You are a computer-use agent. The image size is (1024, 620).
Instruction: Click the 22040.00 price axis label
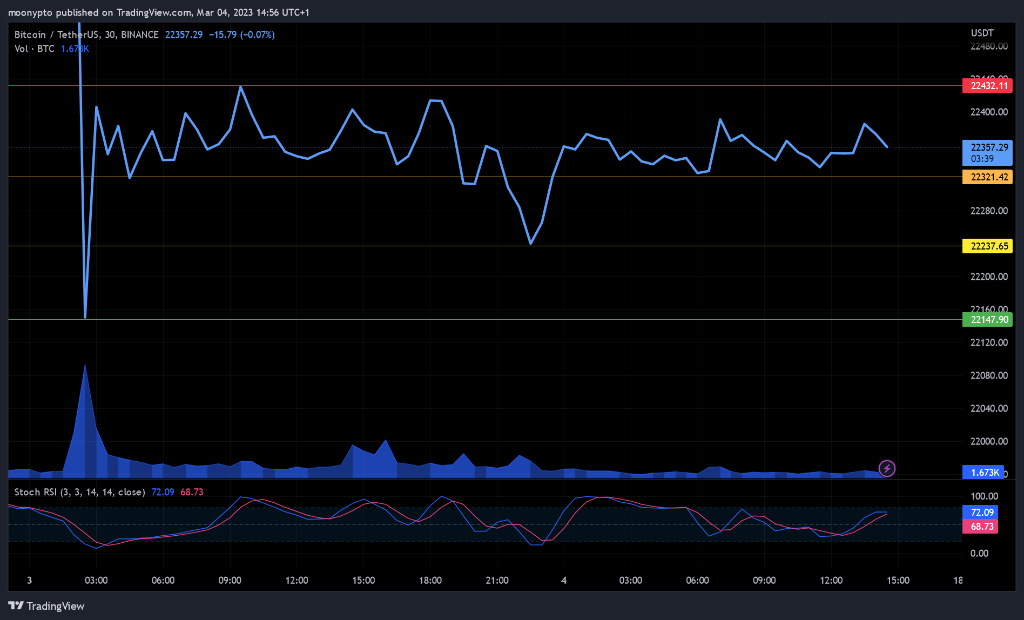click(x=989, y=408)
